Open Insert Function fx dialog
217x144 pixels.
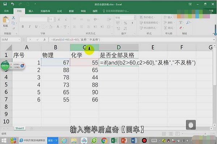(44, 40)
